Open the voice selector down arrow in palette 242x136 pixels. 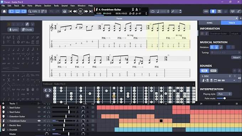tap(32, 24)
